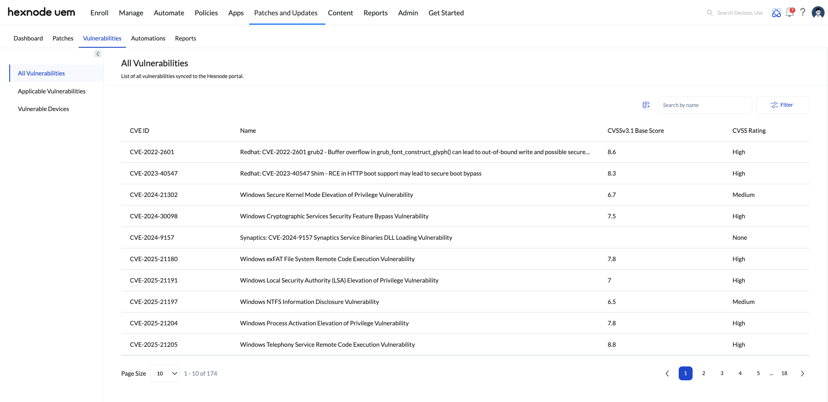Select current page 1 button
This screenshot has height=402, width=828.
tap(686, 373)
